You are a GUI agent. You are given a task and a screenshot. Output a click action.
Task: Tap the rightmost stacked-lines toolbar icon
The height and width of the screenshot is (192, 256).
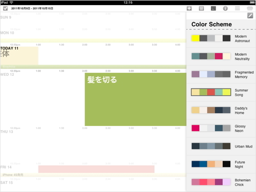(x=250, y=8)
